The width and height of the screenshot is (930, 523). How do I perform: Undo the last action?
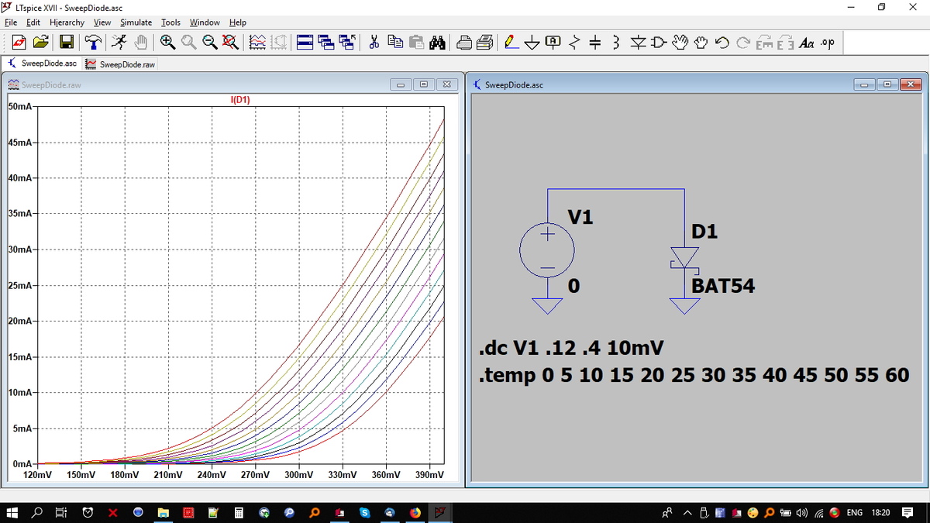click(722, 42)
